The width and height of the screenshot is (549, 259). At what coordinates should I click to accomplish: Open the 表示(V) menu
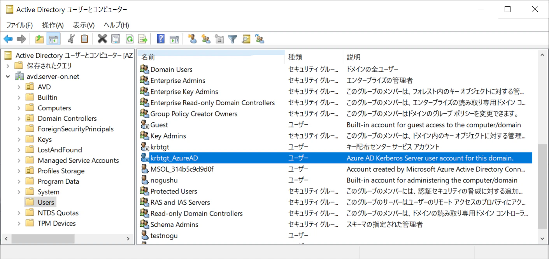point(84,25)
